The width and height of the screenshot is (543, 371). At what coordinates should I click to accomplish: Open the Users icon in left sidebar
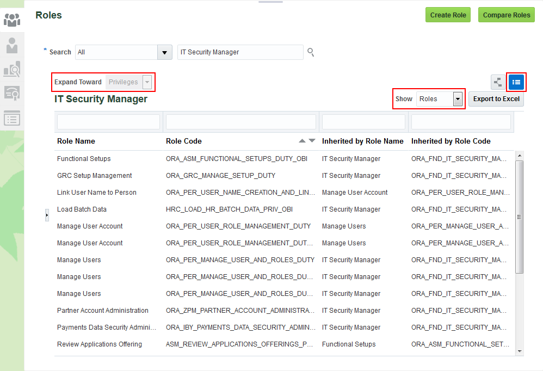tap(12, 45)
